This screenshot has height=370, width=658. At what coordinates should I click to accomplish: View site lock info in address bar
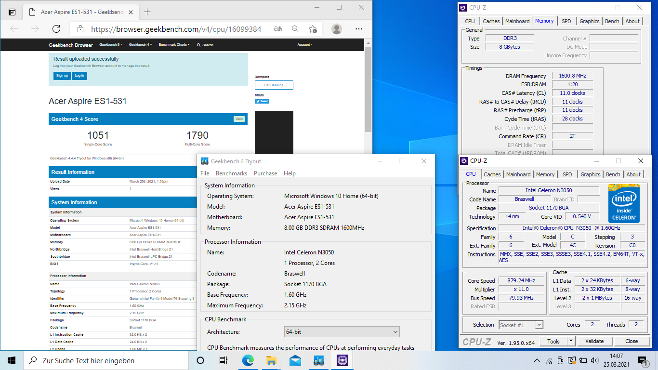pyautogui.click(x=80, y=29)
